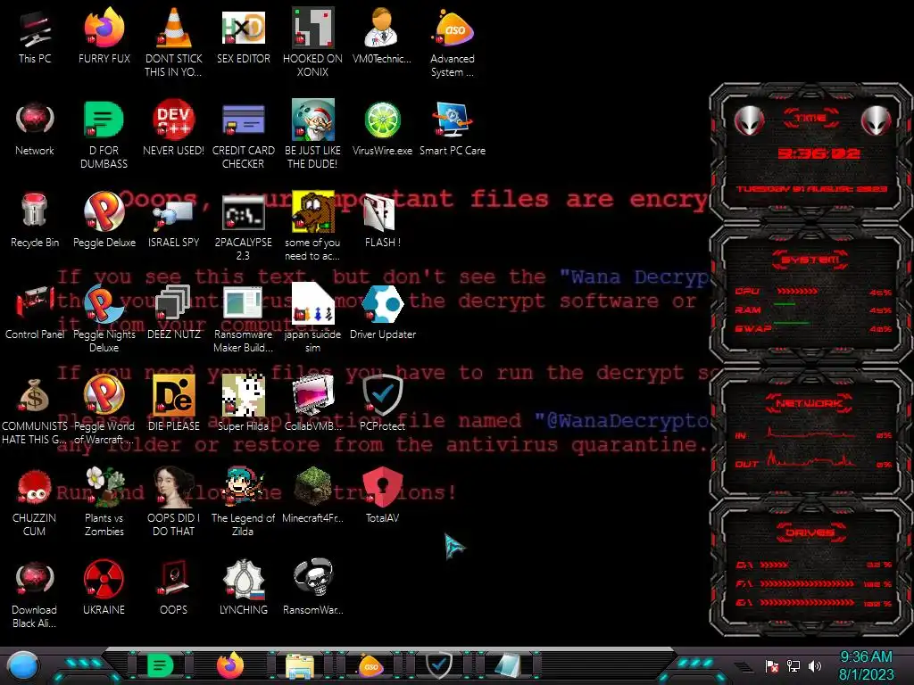Select the Plants vs Zombies shortcut
The height and width of the screenshot is (685, 914).
(x=104, y=502)
